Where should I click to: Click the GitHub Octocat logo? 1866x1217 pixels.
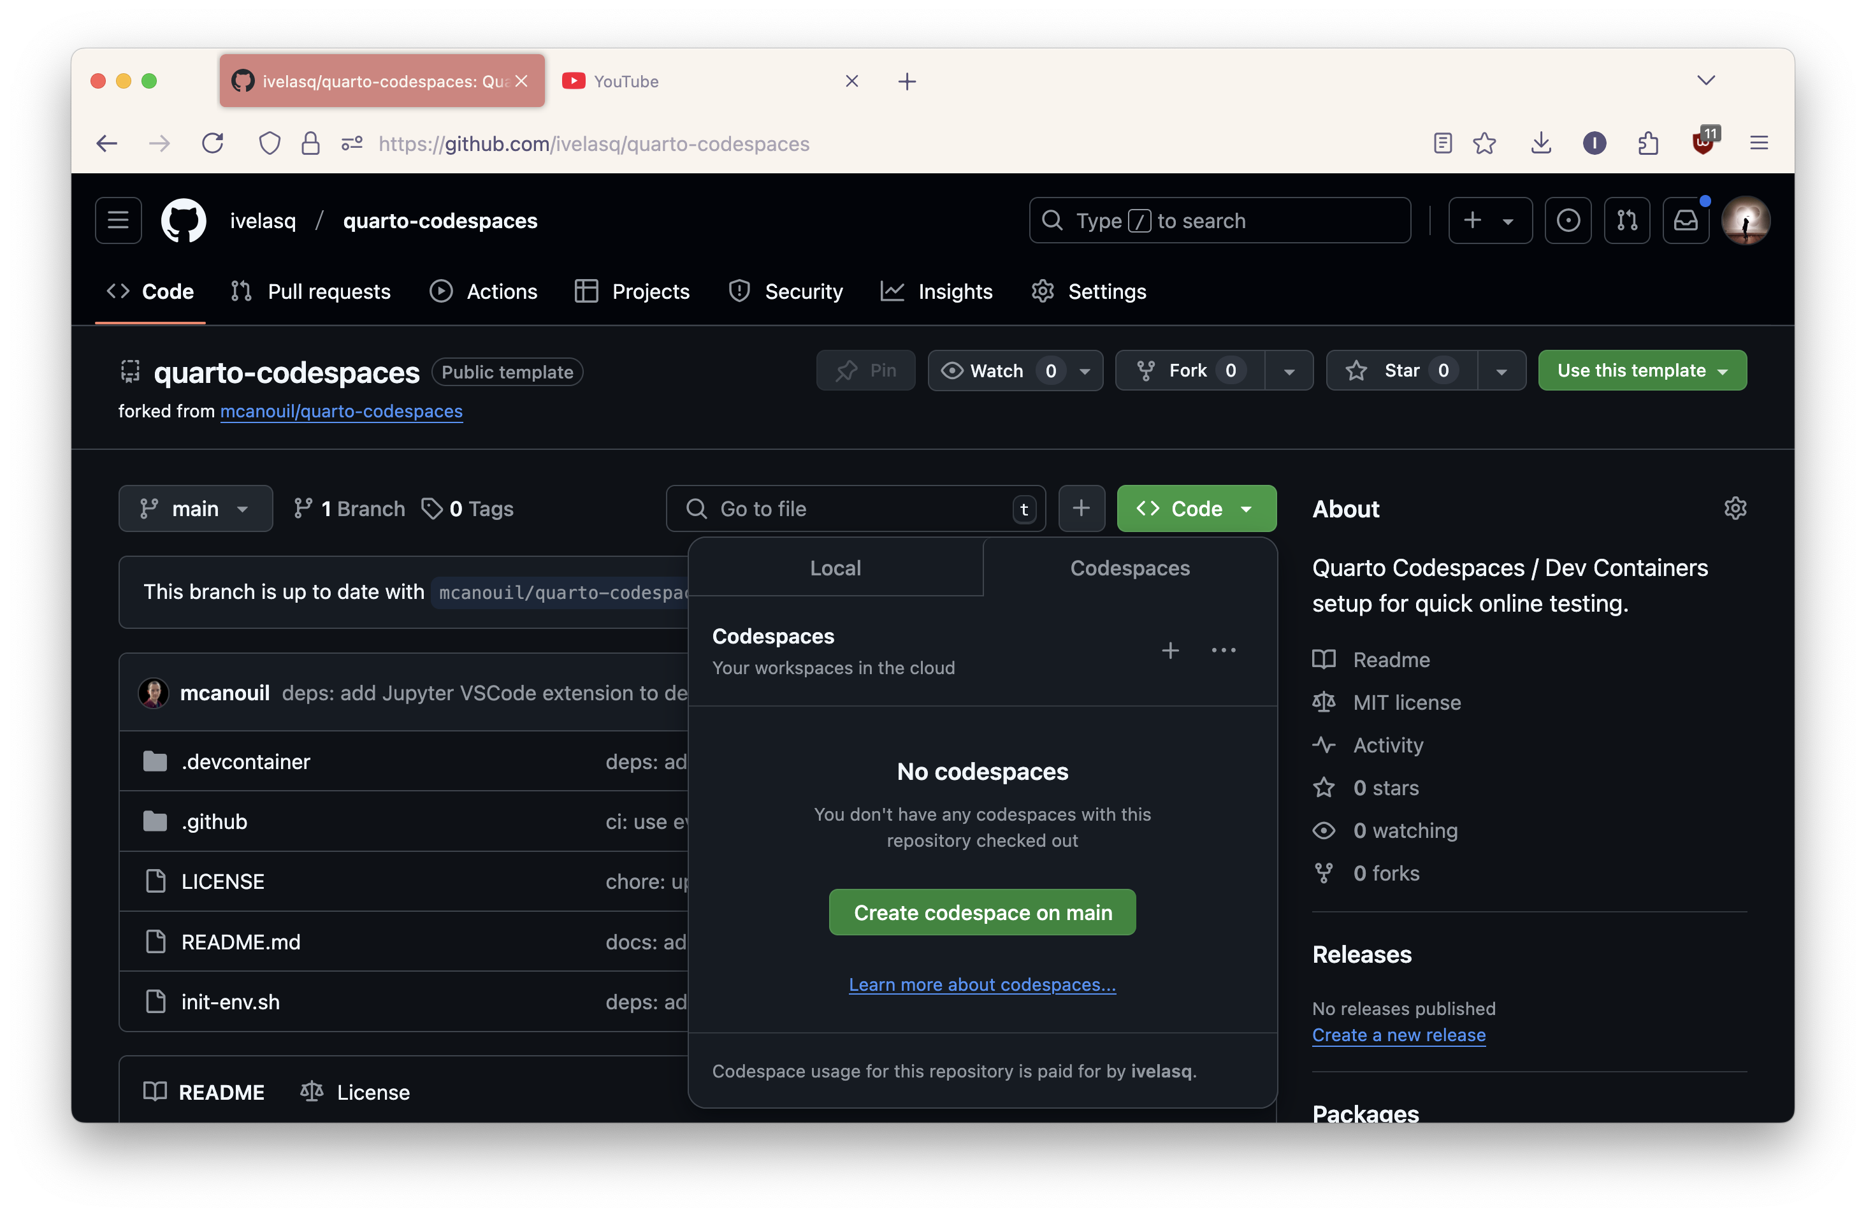(184, 221)
